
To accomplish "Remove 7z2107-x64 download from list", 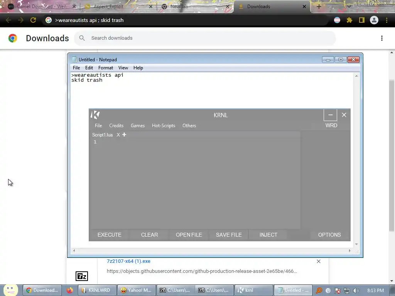I will click(x=318, y=261).
